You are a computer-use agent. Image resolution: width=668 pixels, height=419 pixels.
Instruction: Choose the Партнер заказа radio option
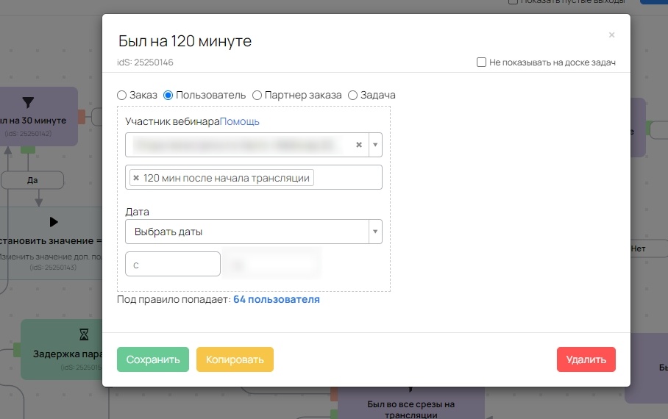click(x=257, y=95)
